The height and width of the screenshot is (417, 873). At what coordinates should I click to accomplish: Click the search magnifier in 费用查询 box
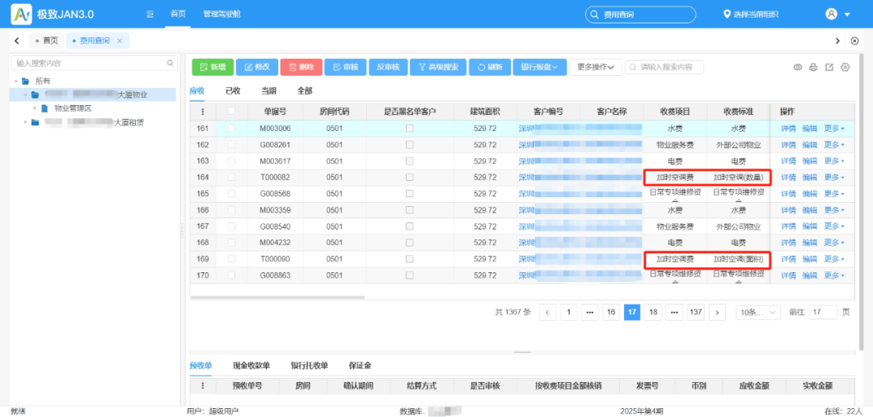[595, 15]
